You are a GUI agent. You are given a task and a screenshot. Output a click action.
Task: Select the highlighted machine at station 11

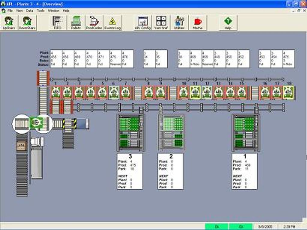(196, 93)
